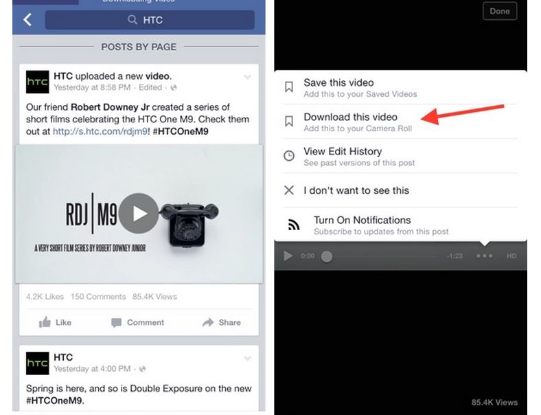Comment on the HTC video post
The width and height of the screenshot is (541, 415).
pos(138,322)
